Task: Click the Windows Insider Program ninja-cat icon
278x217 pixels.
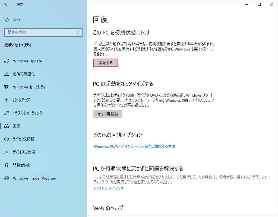Action: pyautogui.click(x=7, y=178)
